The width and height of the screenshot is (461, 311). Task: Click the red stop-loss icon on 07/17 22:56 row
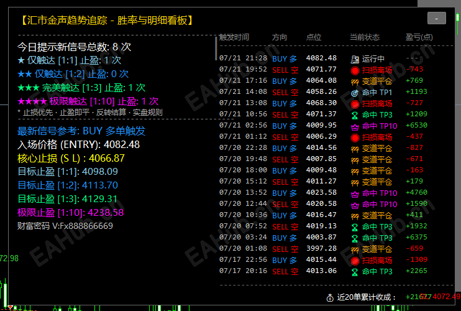click(355, 261)
